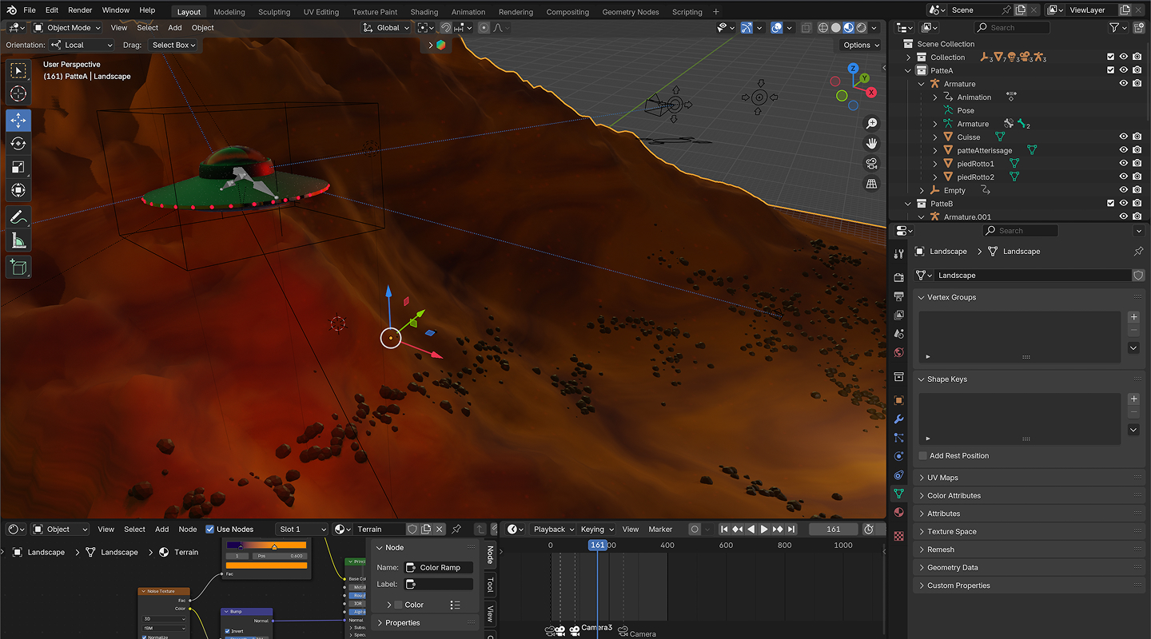Select the Rotate tool in viewport toolbar

[x=18, y=144]
